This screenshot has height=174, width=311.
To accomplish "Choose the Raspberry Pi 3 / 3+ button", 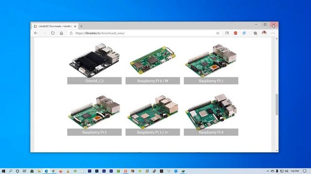I will click(153, 132).
